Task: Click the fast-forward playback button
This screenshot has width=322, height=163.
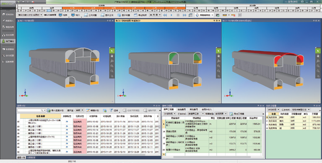Action: 184,15
